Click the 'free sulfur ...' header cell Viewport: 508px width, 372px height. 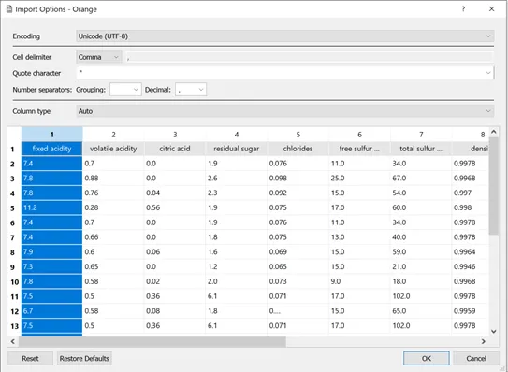359,149
